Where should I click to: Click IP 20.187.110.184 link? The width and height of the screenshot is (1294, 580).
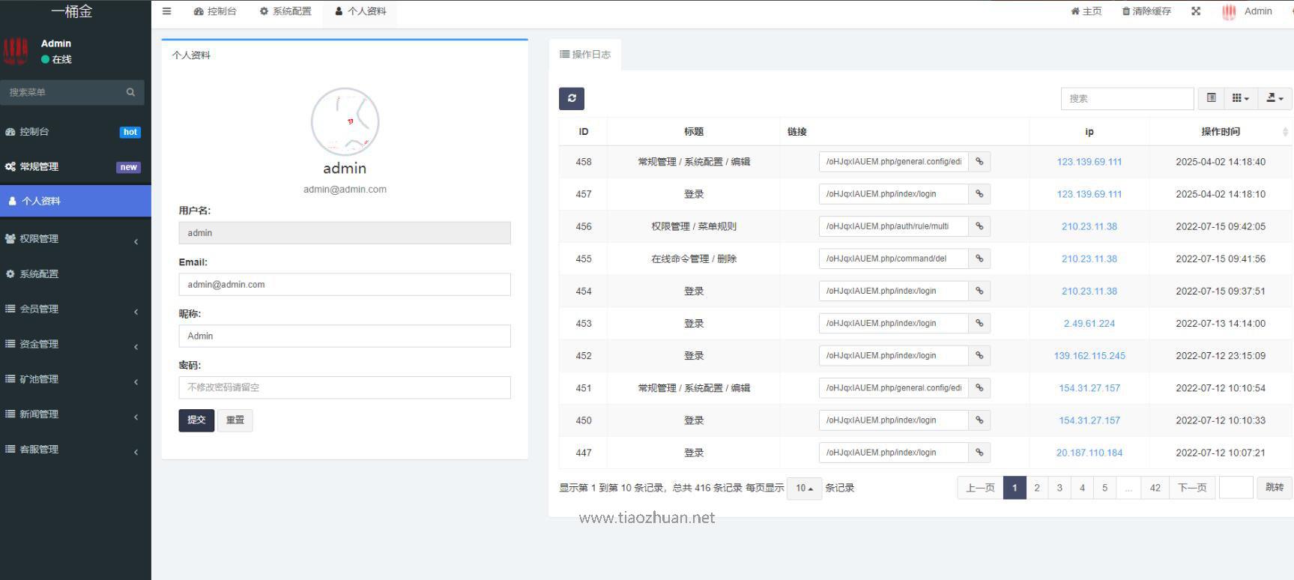click(1089, 453)
